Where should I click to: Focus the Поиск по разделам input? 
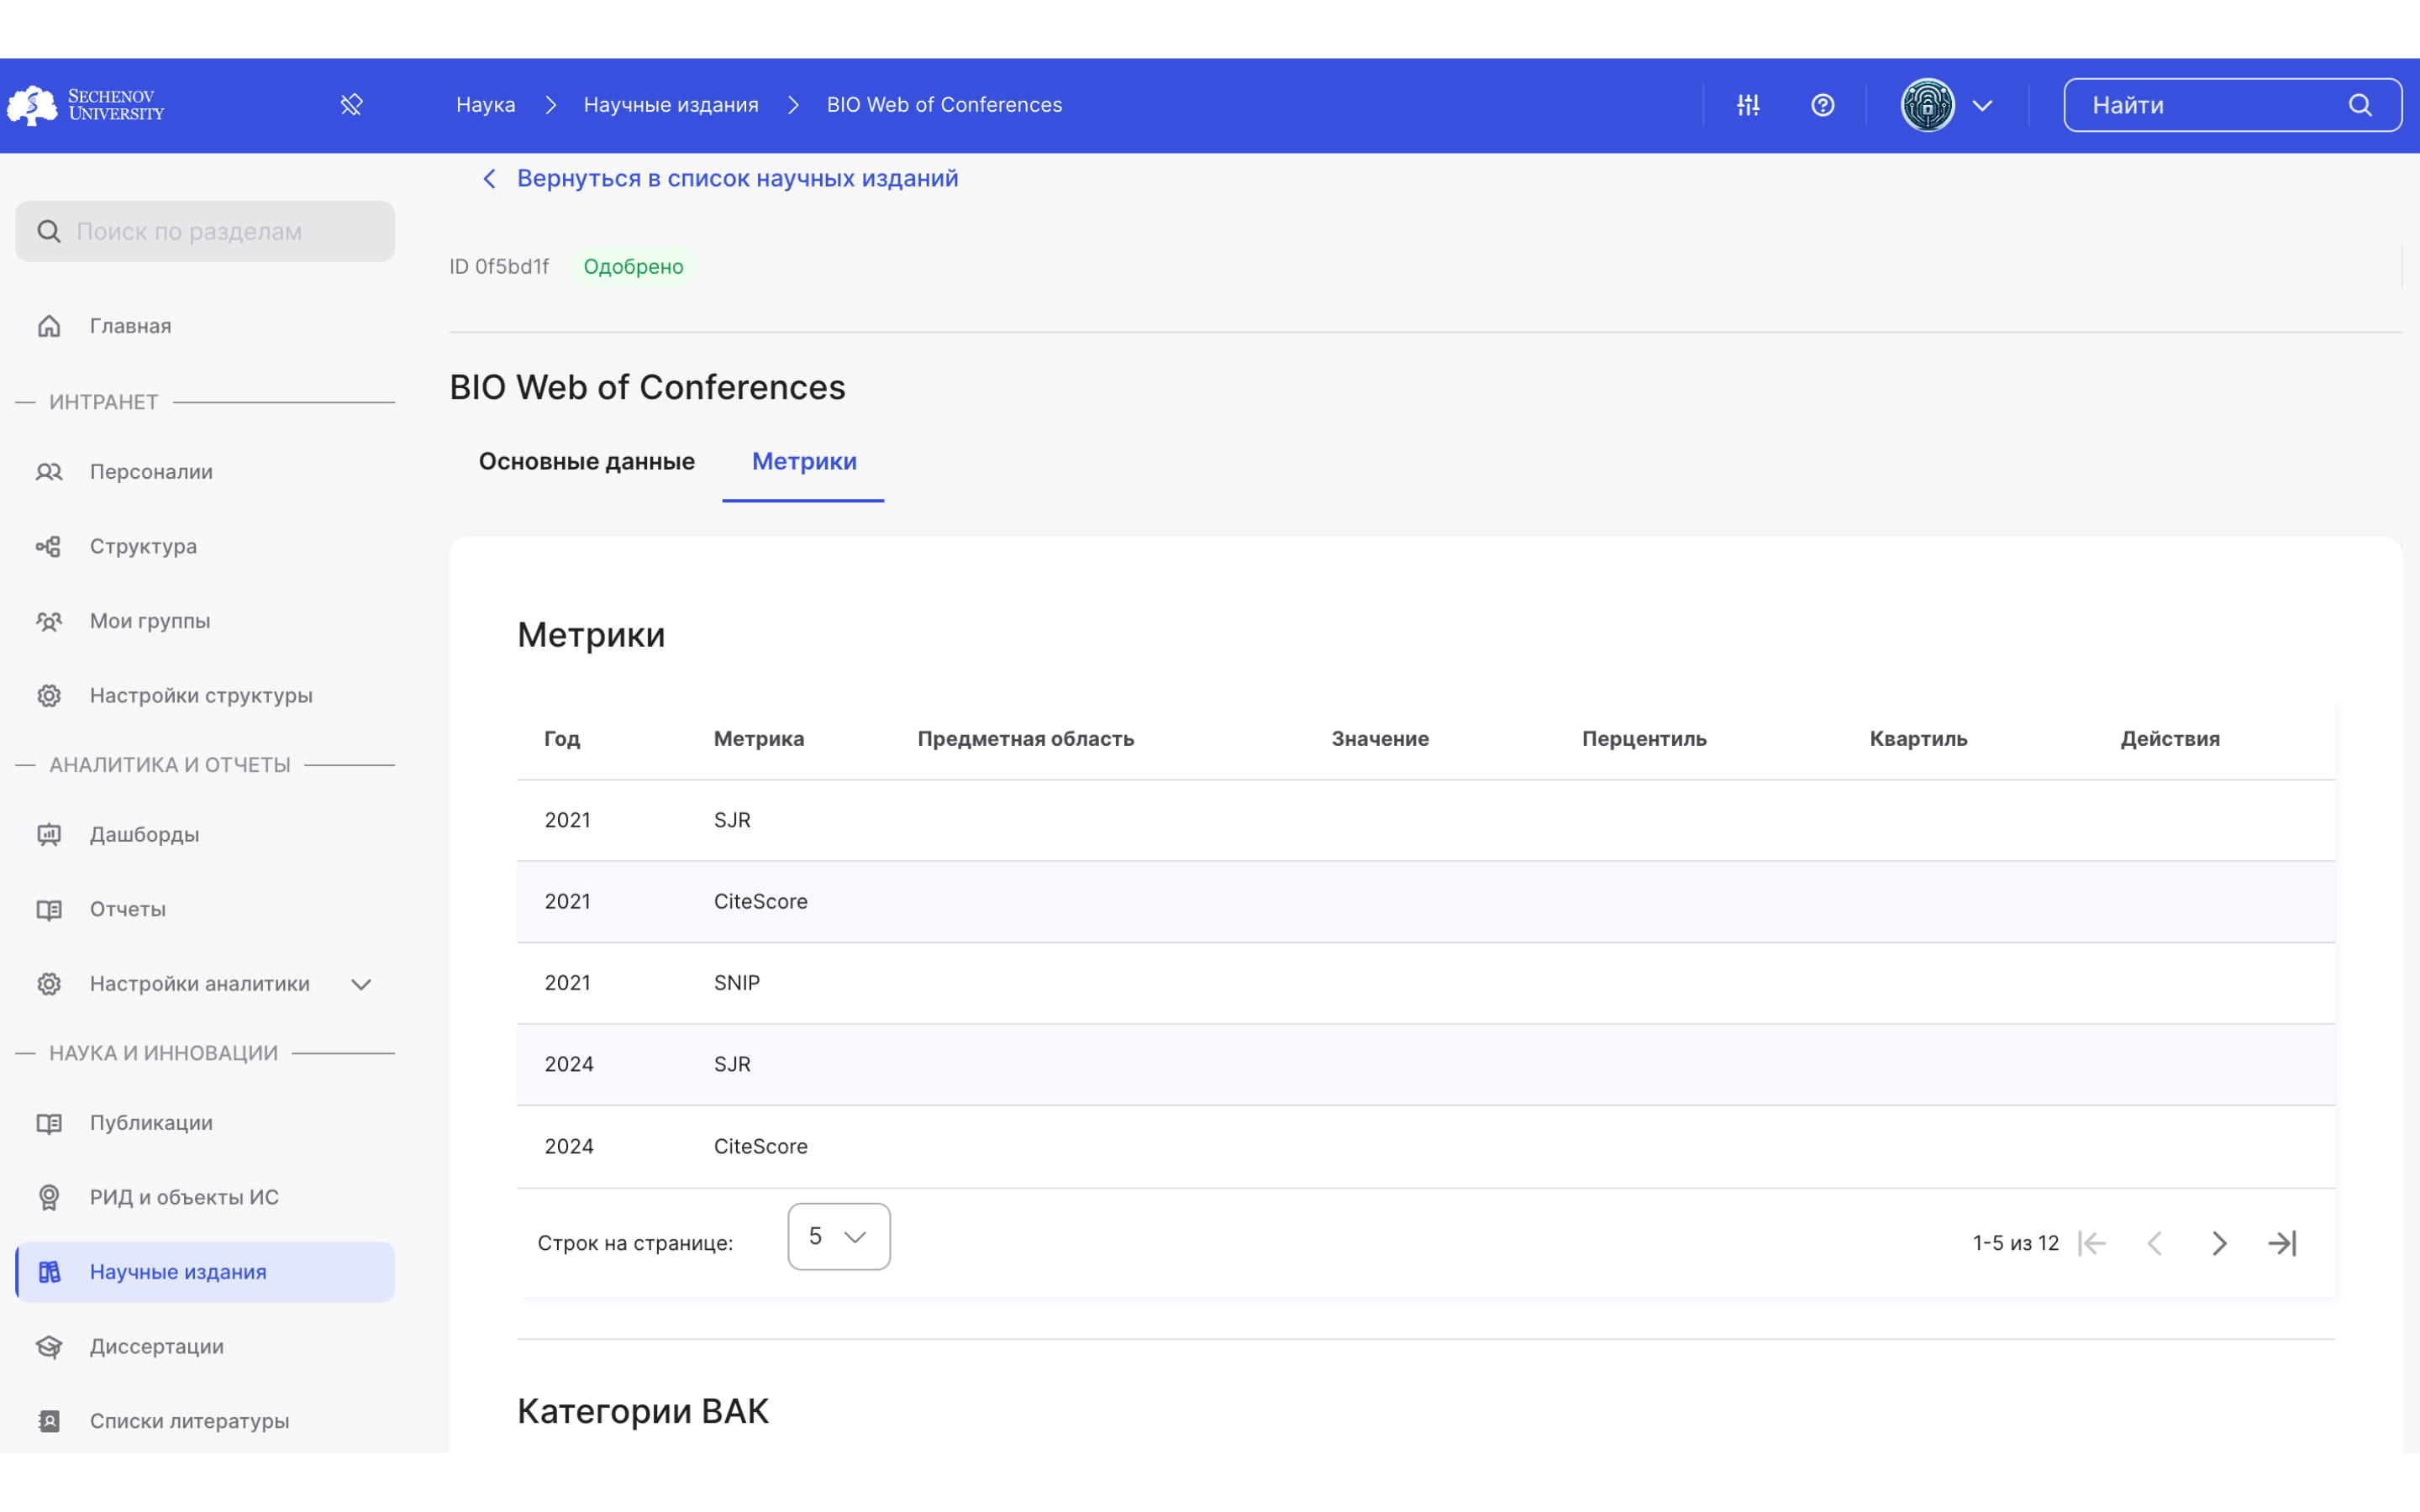click(205, 231)
